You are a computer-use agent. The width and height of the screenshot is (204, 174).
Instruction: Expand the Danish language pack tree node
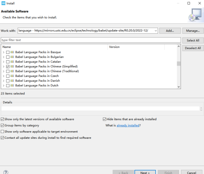[3, 81]
